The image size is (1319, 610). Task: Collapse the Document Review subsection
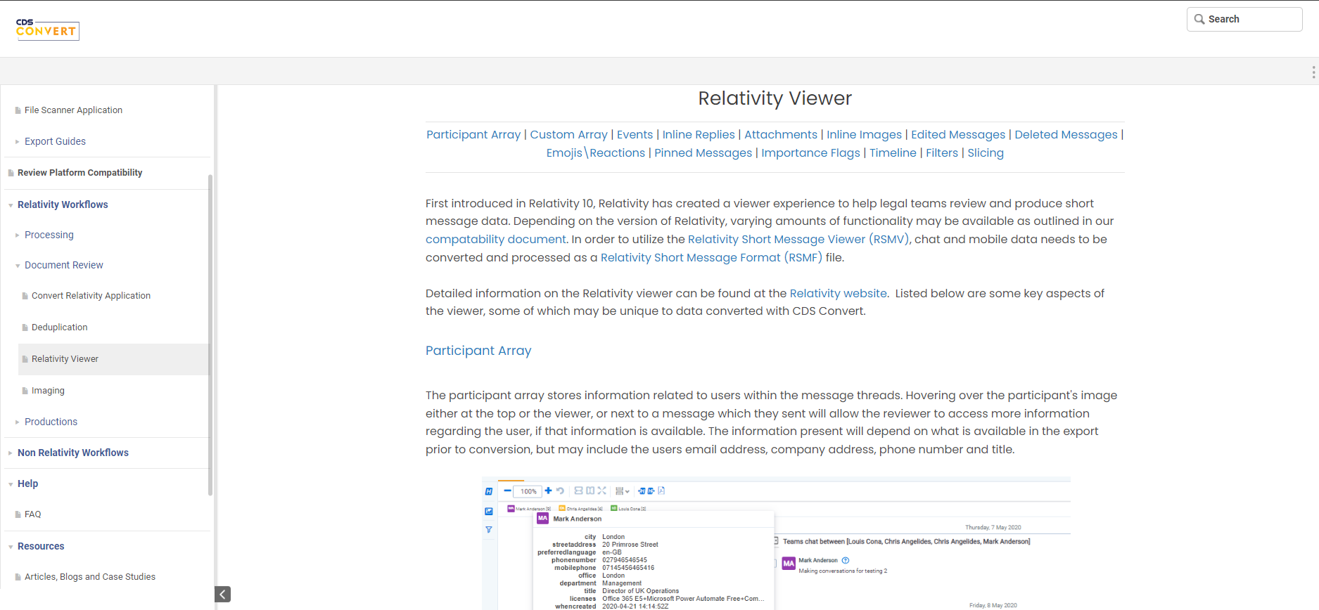pyautogui.click(x=18, y=266)
